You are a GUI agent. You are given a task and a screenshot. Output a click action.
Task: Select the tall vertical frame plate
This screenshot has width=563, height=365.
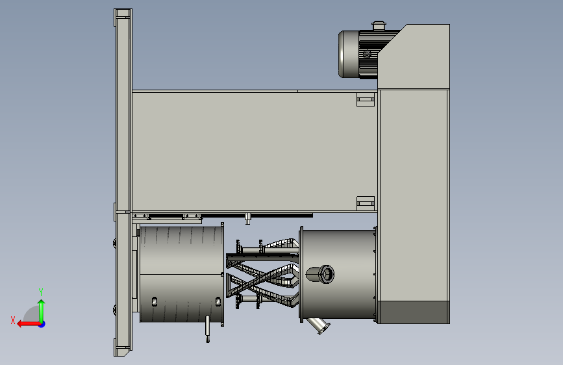(x=123, y=182)
